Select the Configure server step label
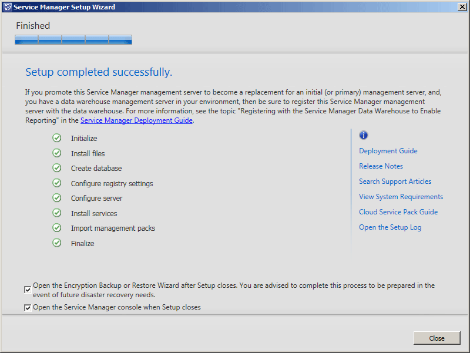Image resolution: width=470 pixels, height=353 pixels. [x=96, y=199]
